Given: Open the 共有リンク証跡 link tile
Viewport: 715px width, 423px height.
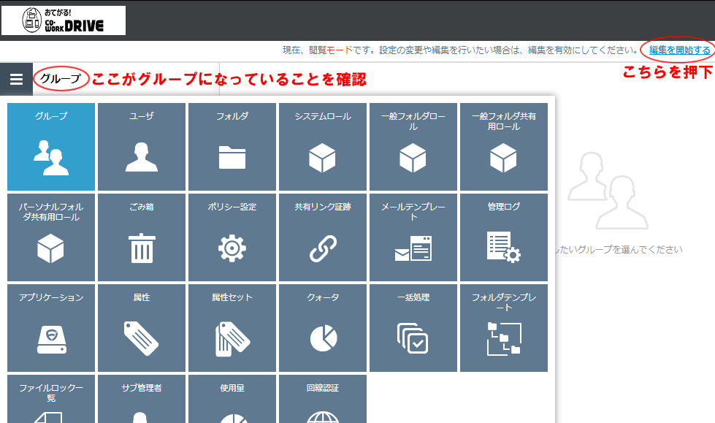Looking at the screenshot, I should tap(323, 237).
